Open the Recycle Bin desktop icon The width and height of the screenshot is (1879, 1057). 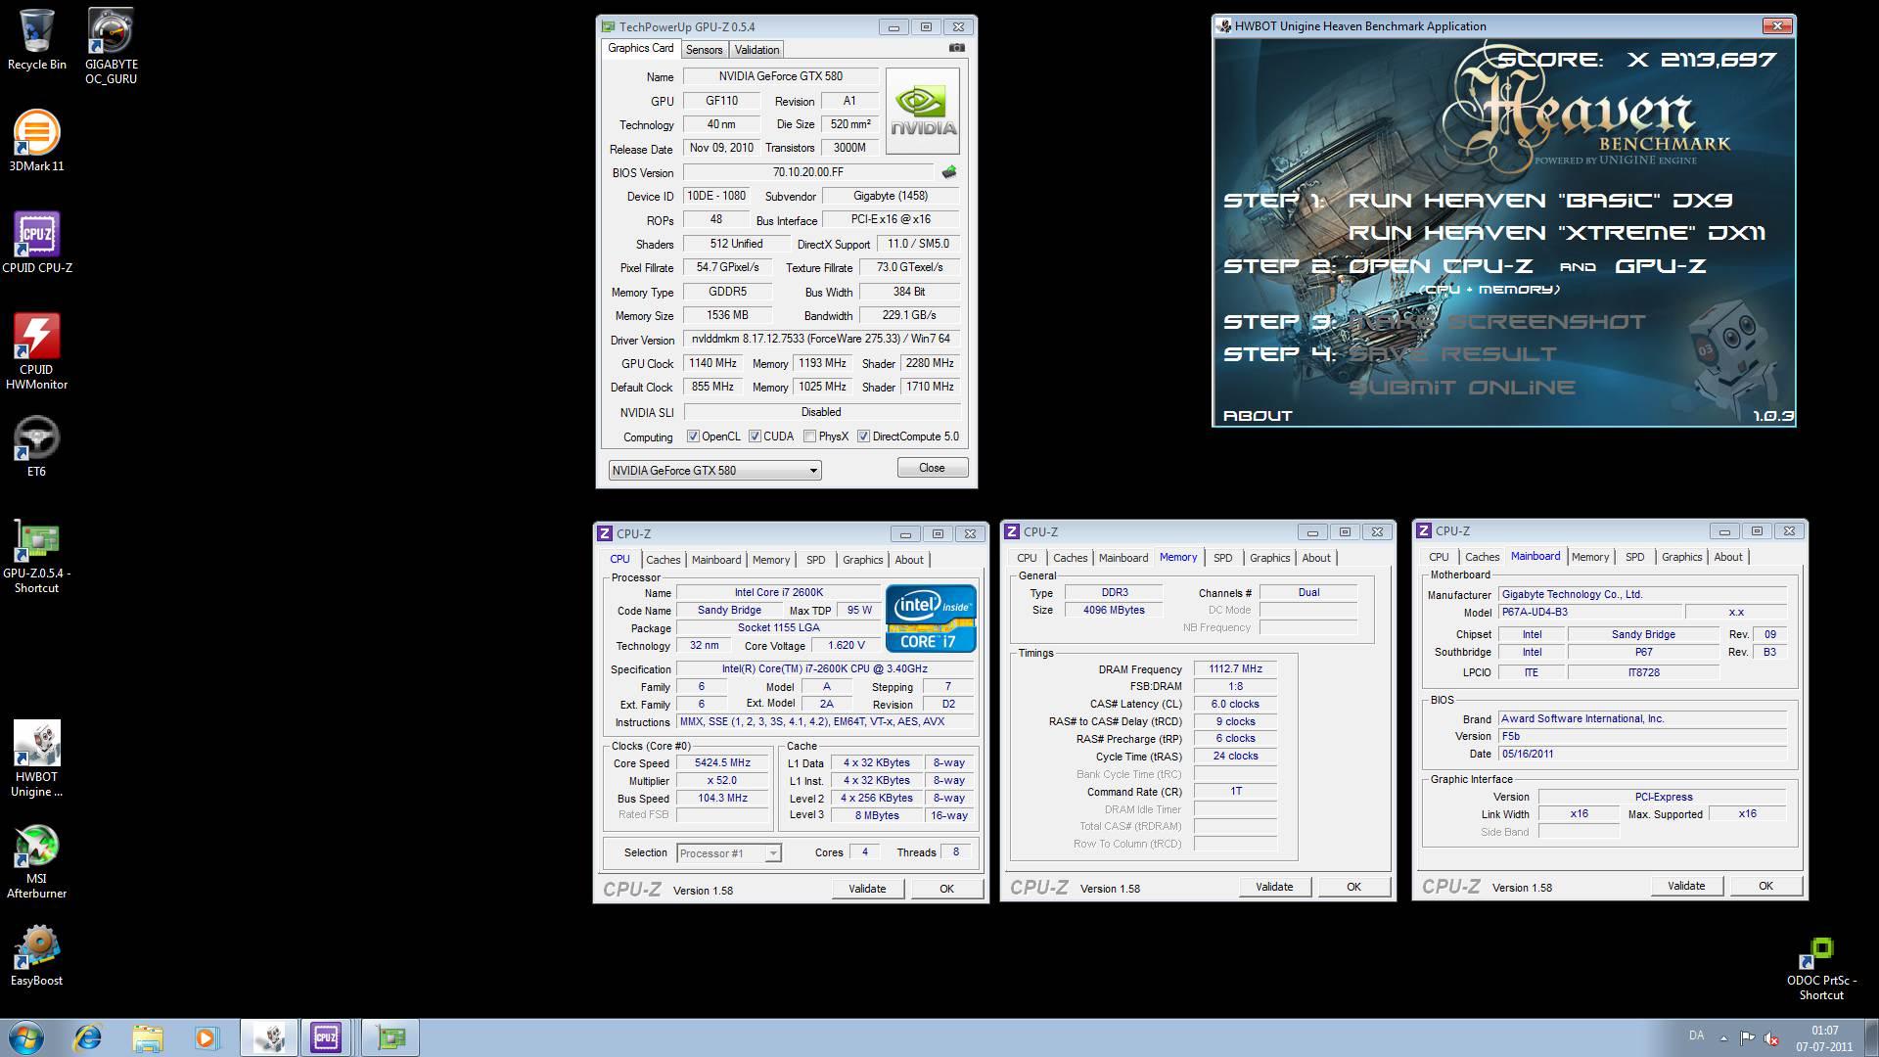36,40
